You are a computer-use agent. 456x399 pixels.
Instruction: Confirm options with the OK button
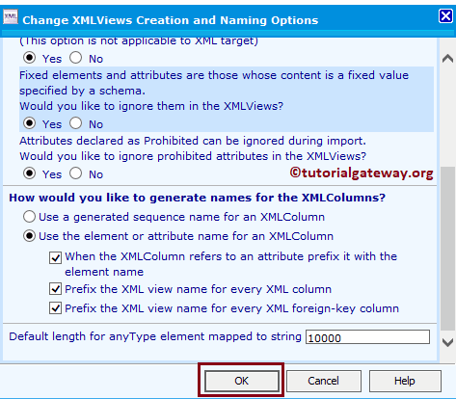tap(242, 381)
